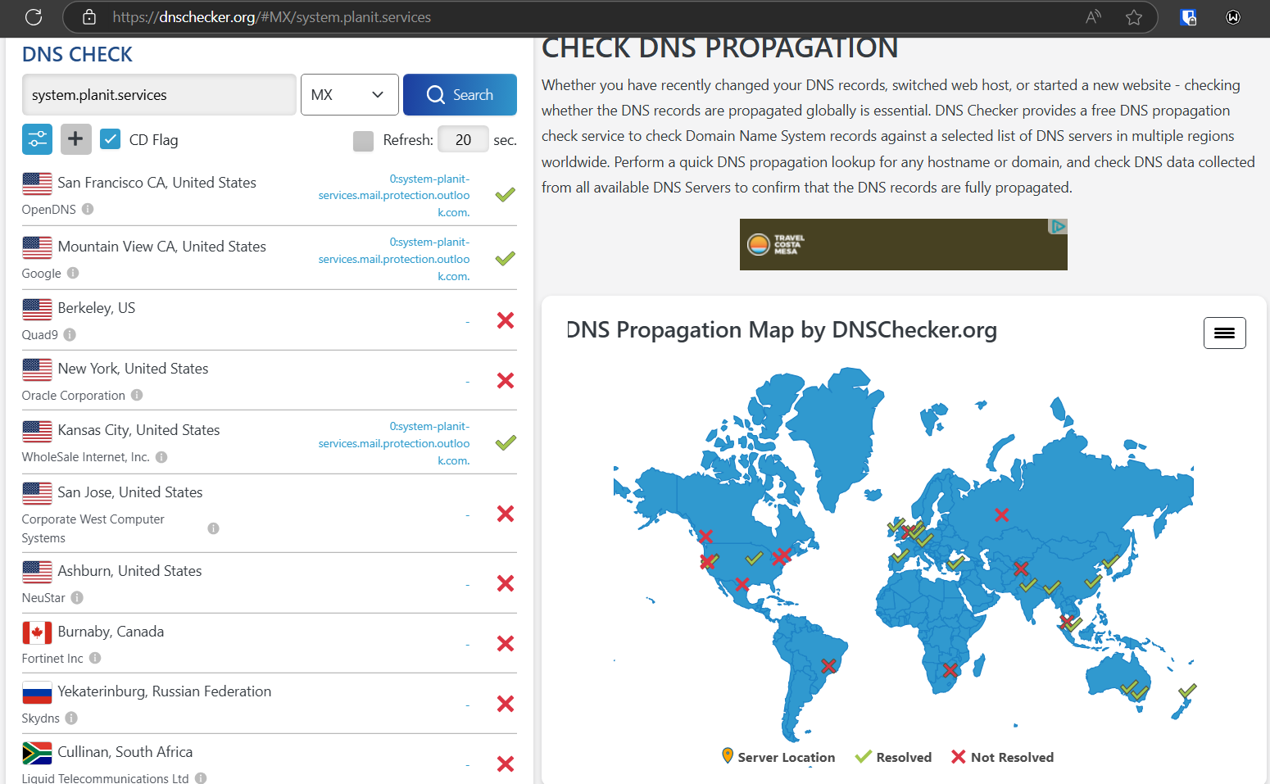Click the AdChoices icon on the Travel Costa Mesa ad
The image size is (1270, 784).
pos(1059,226)
